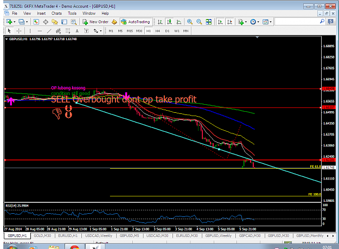The image size is (339, 249).
Task: Open the new chart icon
Action: [x=9, y=22]
